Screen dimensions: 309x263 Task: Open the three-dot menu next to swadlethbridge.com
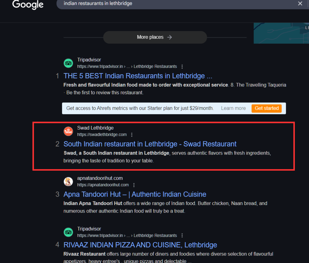(132, 135)
